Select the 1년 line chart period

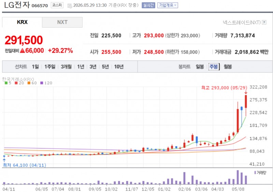[81, 67]
